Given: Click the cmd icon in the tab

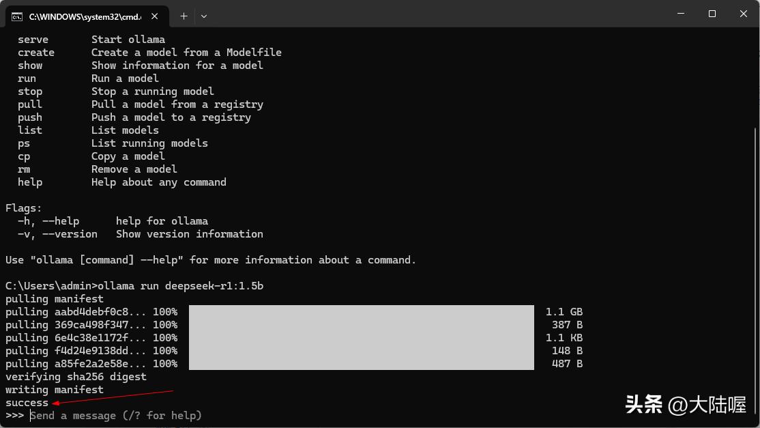Looking at the screenshot, I should click(17, 17).
